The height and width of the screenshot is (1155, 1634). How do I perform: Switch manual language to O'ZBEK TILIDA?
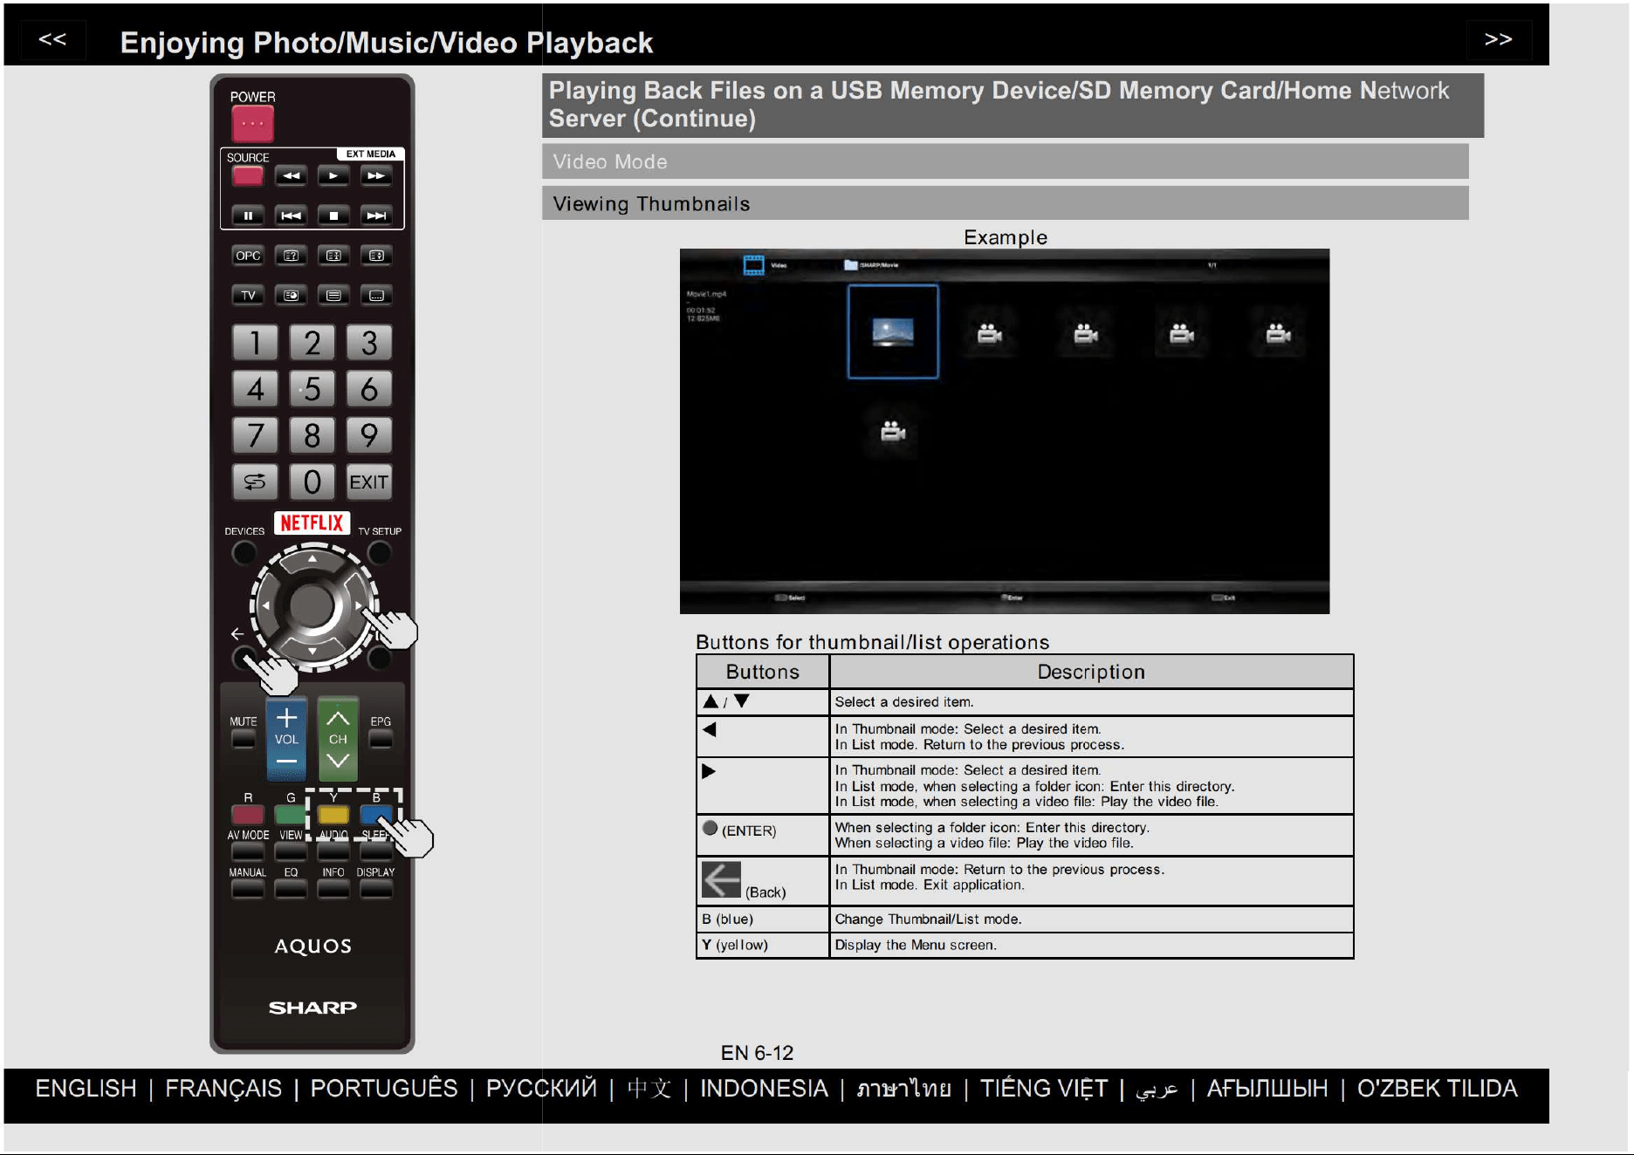pyautogui.click(x=1437, y=1089)
